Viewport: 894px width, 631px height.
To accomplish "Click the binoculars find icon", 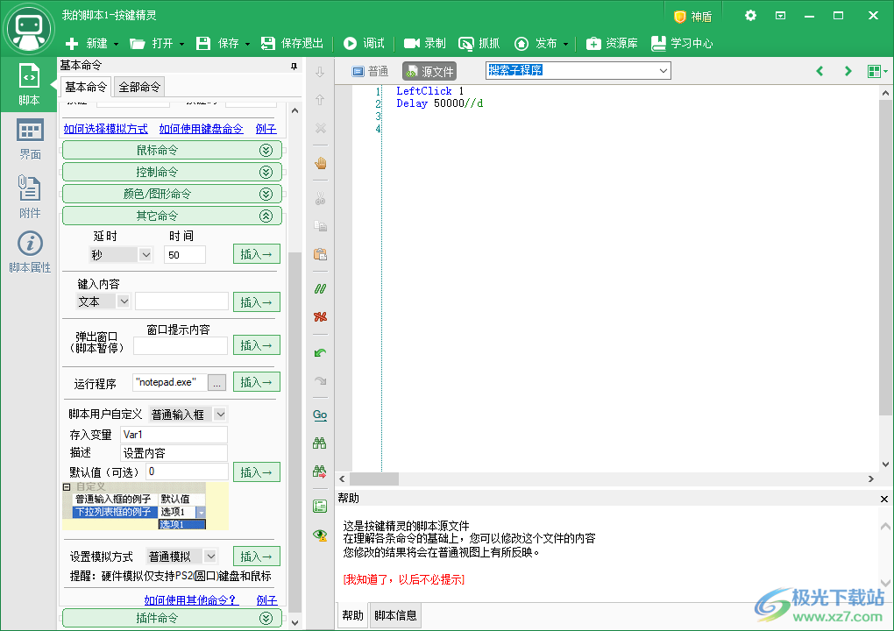I will click(x=320, y=443).
